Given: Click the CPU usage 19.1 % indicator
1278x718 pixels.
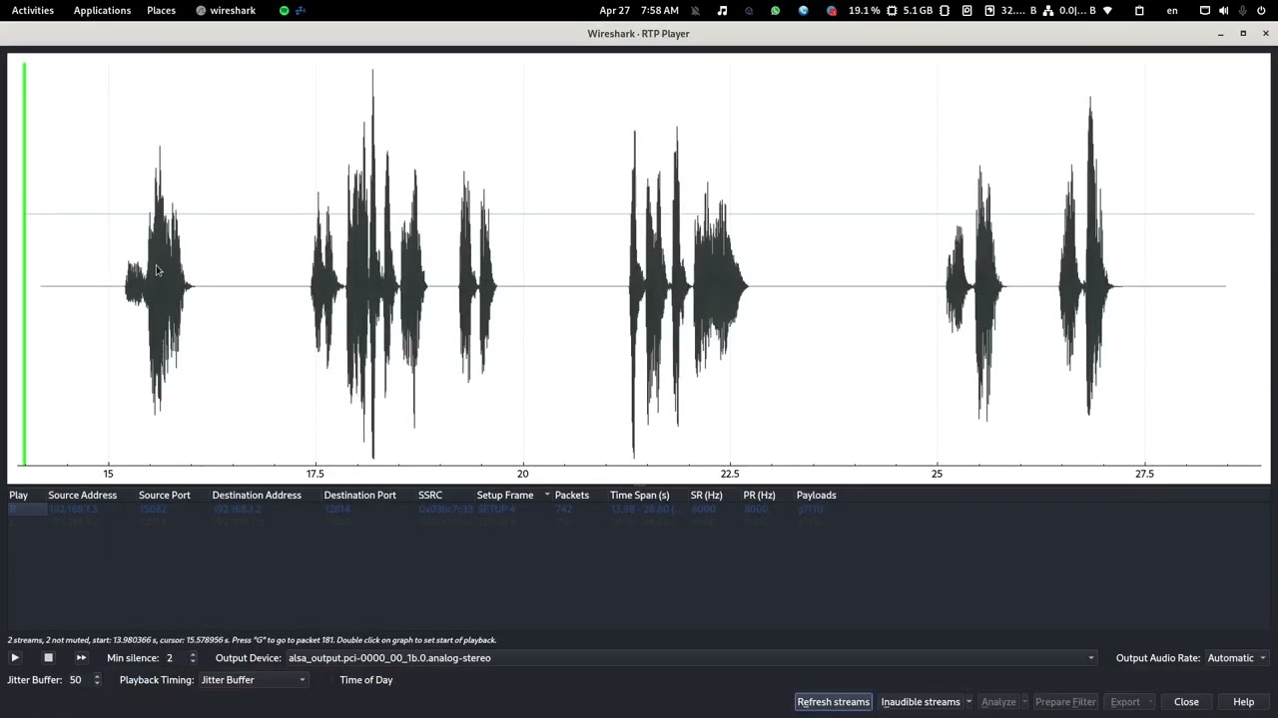Looking at the screenshot, I should [872, 10].
